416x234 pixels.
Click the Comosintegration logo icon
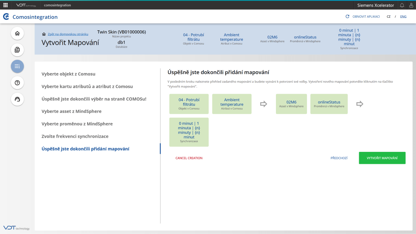point(6,17)
